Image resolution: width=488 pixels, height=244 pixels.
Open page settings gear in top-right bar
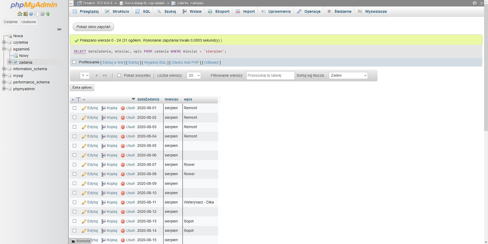click(475, 3)
